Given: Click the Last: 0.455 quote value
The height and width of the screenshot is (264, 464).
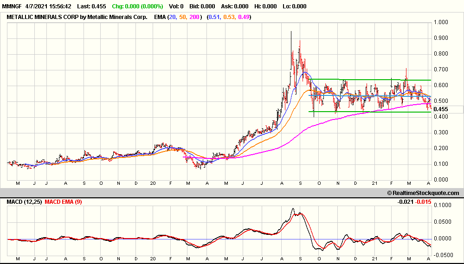Looking at the screenshot, I should (x=91, y=6).
